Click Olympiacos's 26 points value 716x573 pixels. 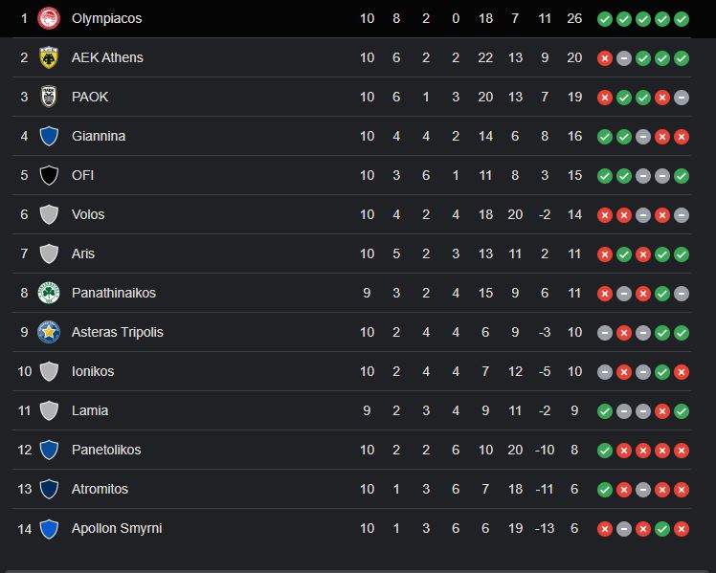click(574, 18)
